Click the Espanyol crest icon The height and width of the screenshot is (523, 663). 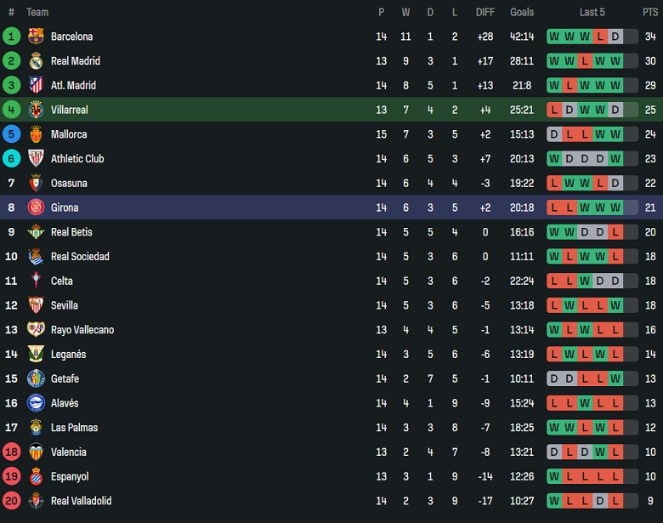pyautogui.click(x=36, y=476)
